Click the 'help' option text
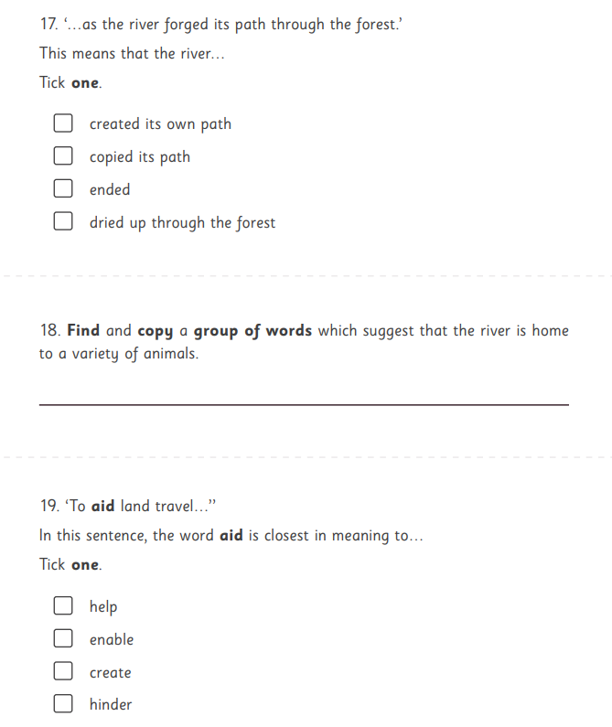The image size is (612, 727). tap(103, 607)
